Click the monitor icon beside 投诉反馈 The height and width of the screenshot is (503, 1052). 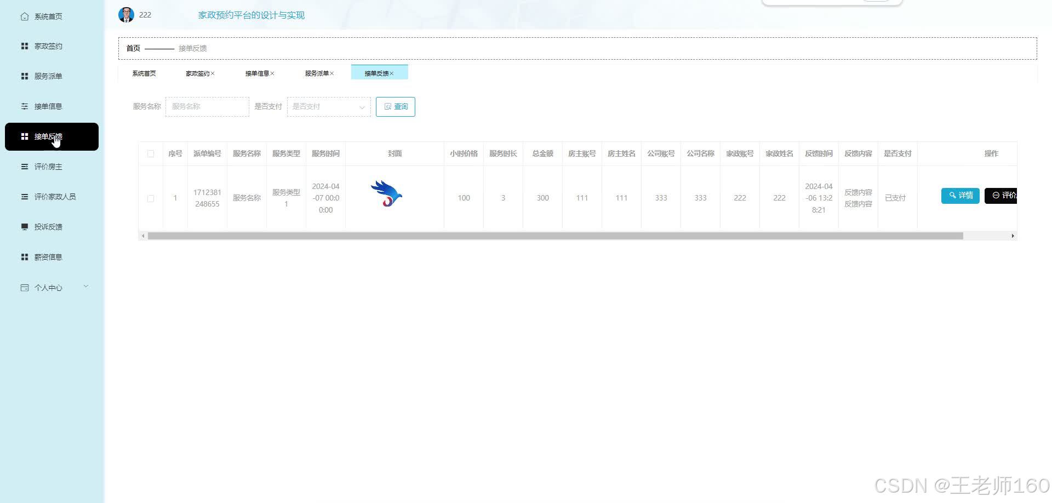(x=25, y=227)
